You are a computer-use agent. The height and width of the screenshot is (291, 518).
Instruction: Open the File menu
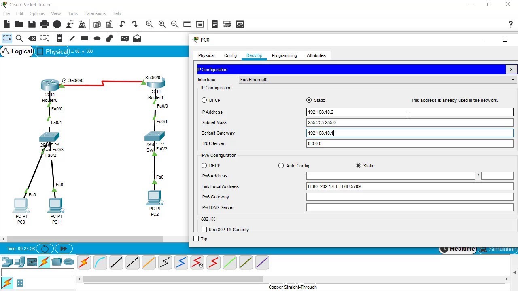coord(6,13)
